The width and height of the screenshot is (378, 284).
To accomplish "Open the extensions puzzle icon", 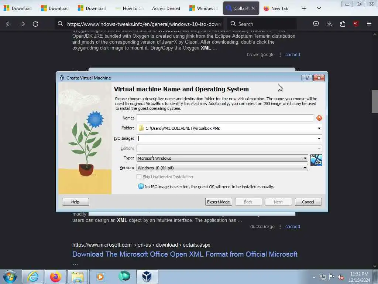I will tap(343, 24).
